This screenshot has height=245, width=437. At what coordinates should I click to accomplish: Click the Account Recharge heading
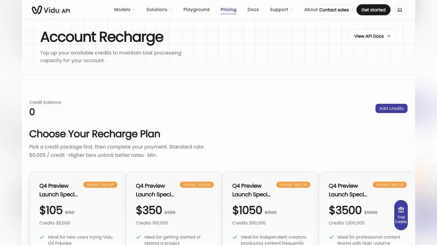102,37
